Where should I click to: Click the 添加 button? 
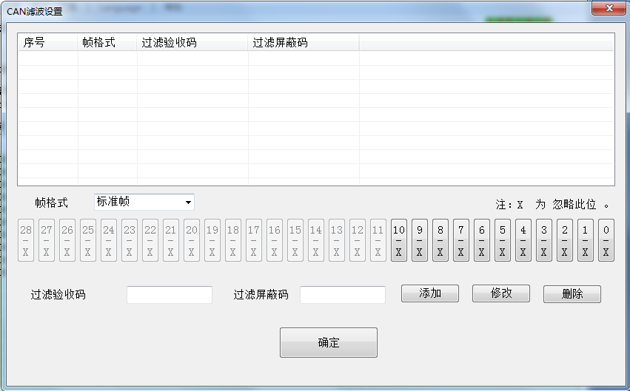point(430,293)
